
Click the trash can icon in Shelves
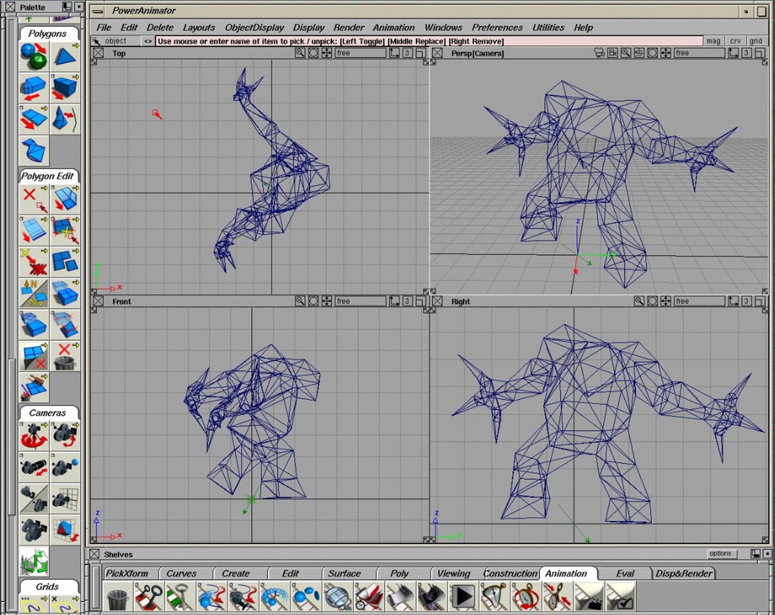tap(118, 596)
